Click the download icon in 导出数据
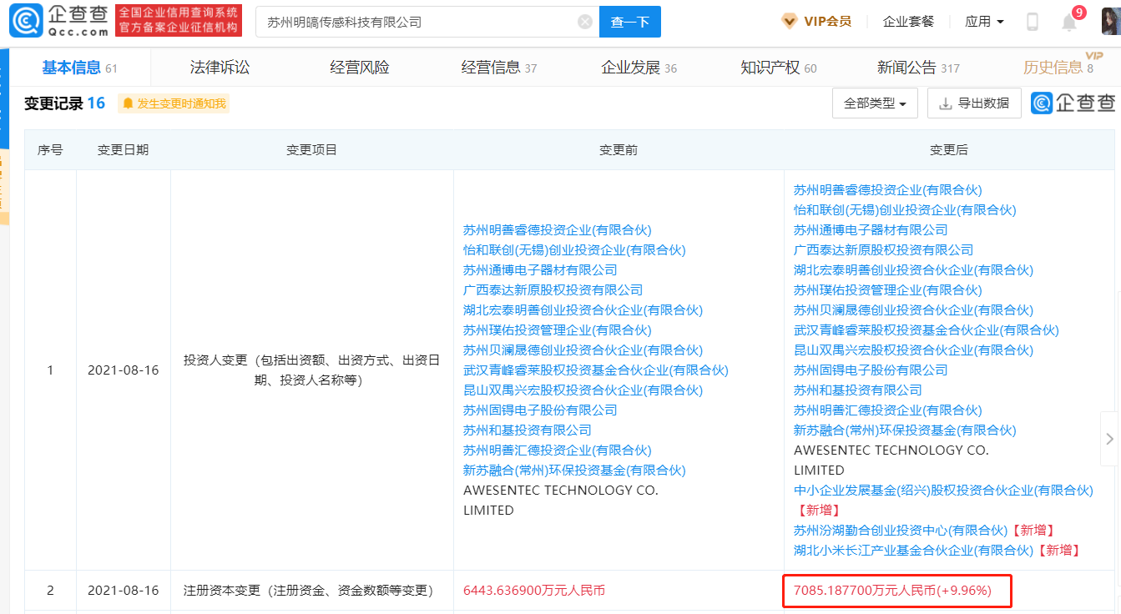The height and width of the screenshot is (614, 1121). (946, 103)
